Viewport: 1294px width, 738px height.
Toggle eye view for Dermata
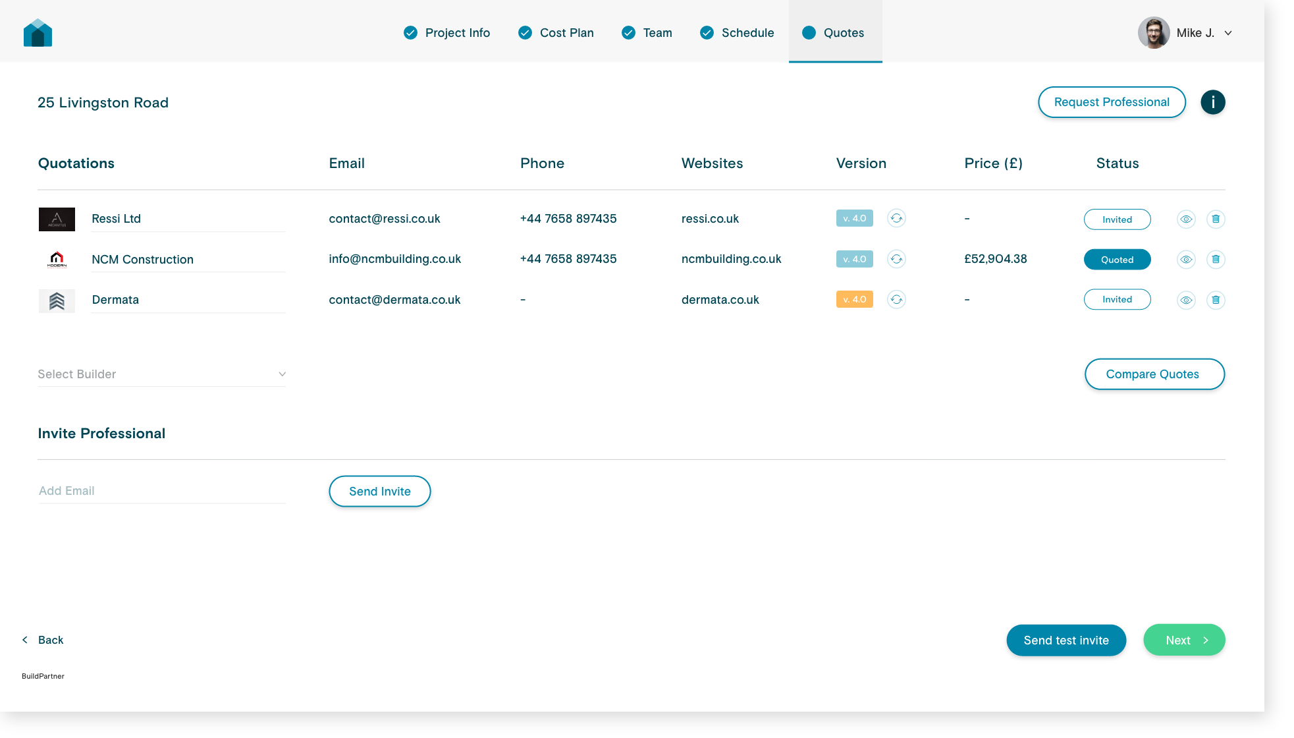click(x=1186, y=300)
